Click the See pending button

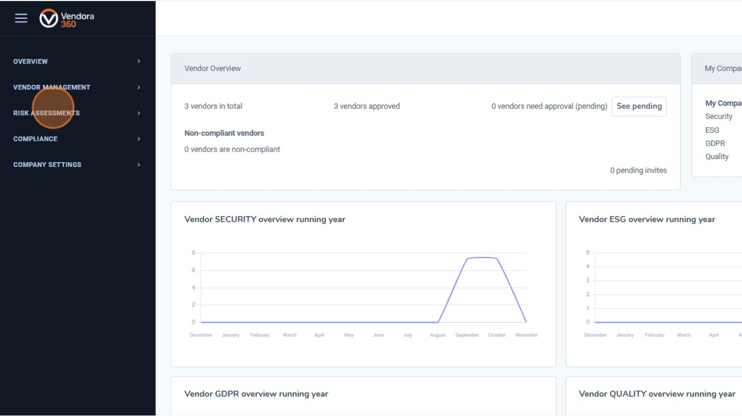pos(639,106)
